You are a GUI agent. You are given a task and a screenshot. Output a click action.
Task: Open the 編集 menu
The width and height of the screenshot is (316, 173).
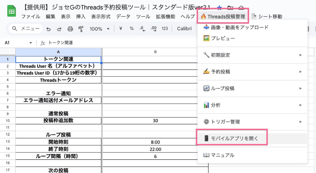51,17
